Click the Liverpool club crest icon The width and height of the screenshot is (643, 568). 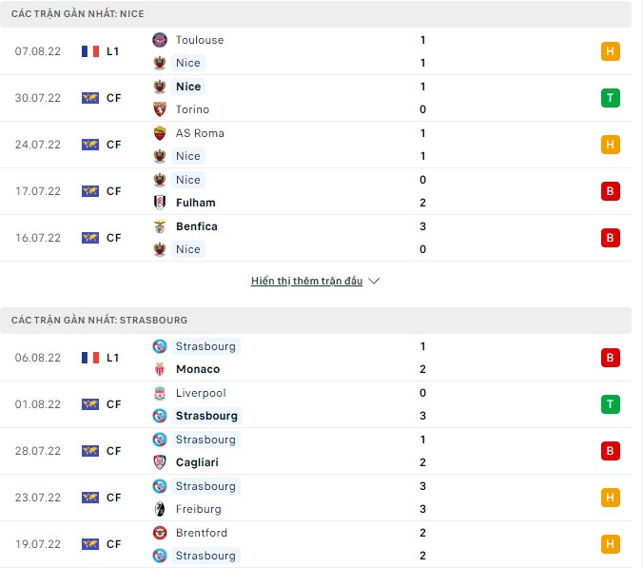pyautogui.click(x=159, y=393)
